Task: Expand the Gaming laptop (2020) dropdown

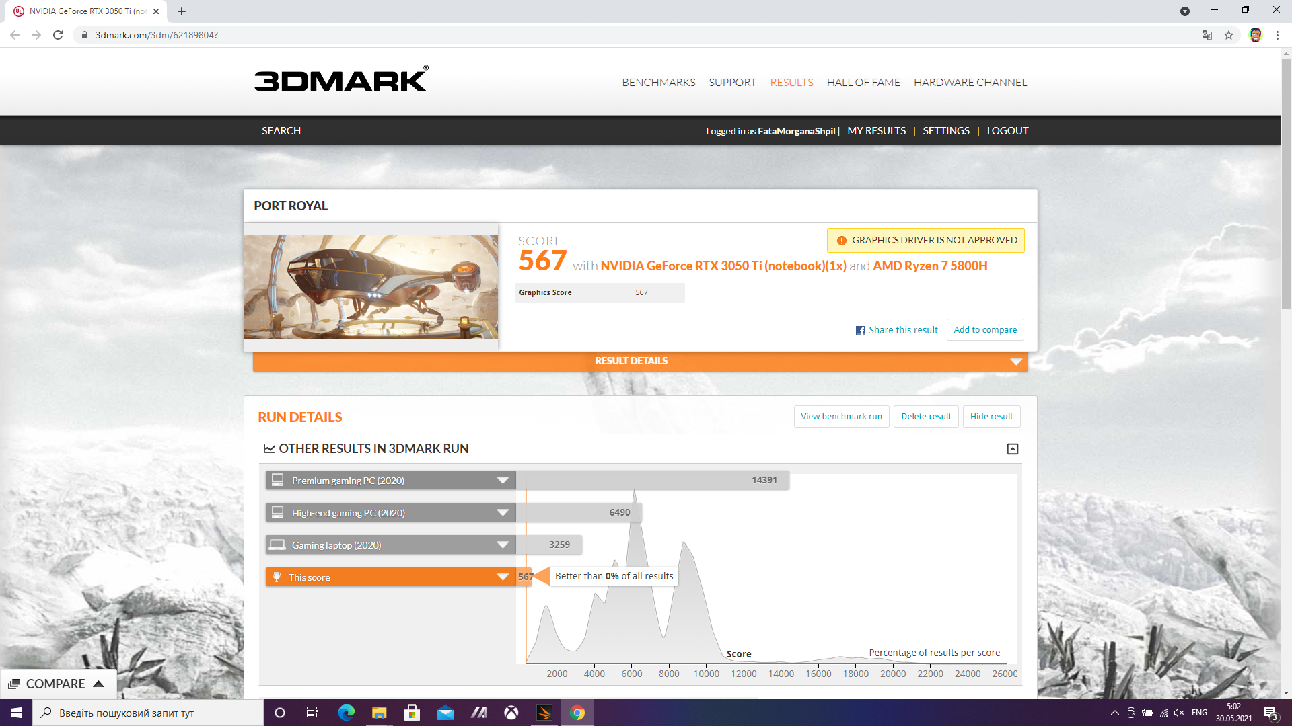Action: (x=503, y=545)
